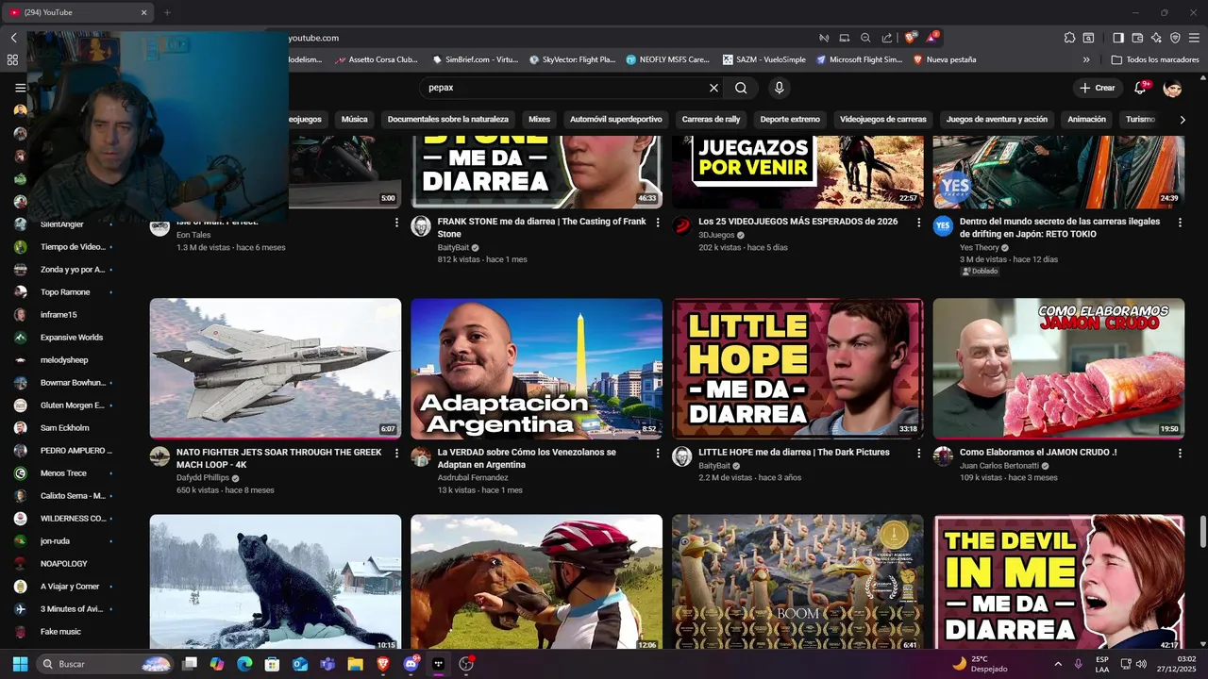Click the taskbar microphone indicator
Image resolution: width=1208 pixels, height=679 pixels.
pyautogui.click(x=1078, y=664)
